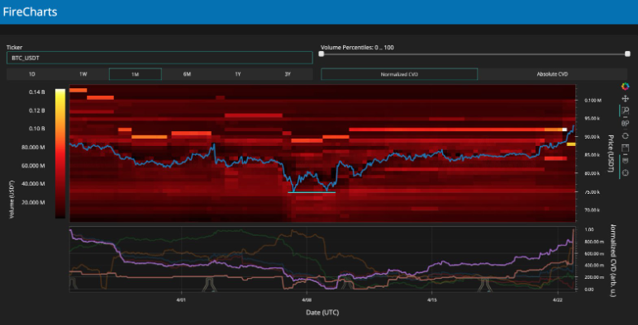The height and width of the screenshot is (325, 638).
Task: Click the cyan horizontal support line near 75k
Action: [312, 192]
